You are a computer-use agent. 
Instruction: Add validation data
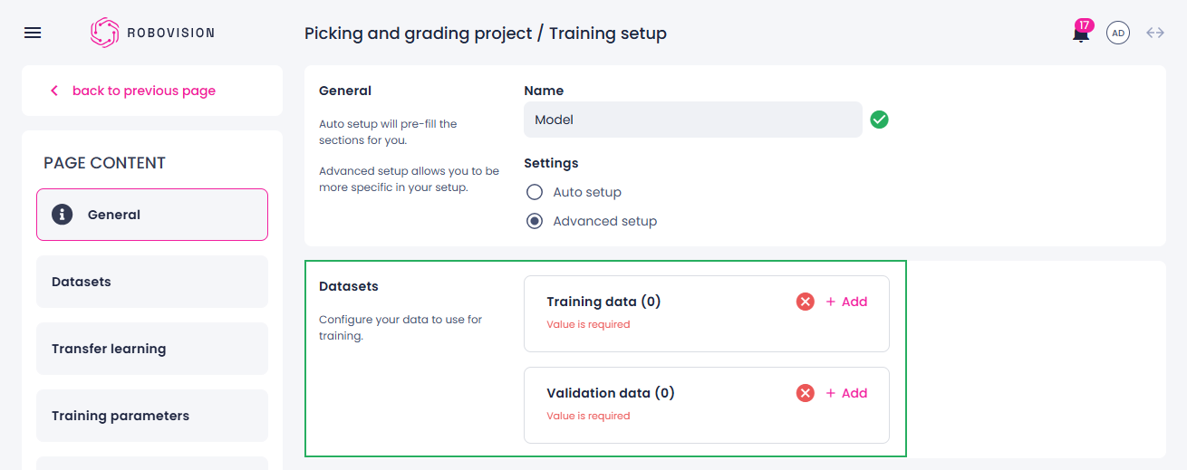coord(846,393)
